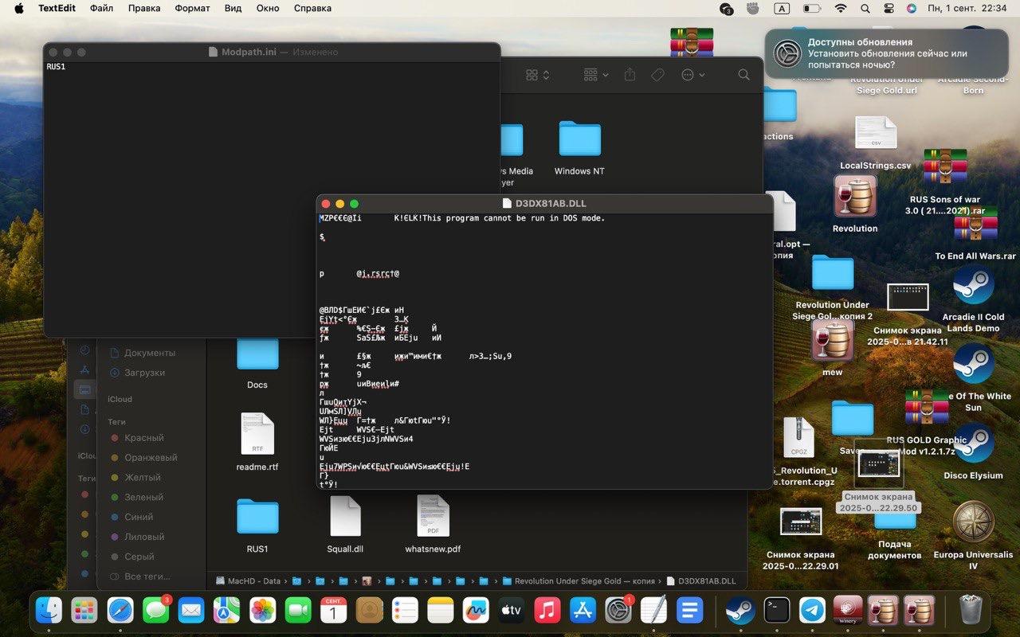Screen dimensions: 1020x637
Task: Open the Справка menu
Action: pyautogui.click(x=312, y=9)
